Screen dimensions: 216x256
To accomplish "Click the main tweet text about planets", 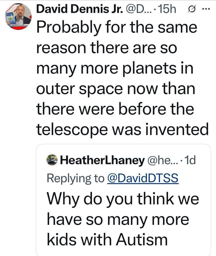I will tap(122, 78).
